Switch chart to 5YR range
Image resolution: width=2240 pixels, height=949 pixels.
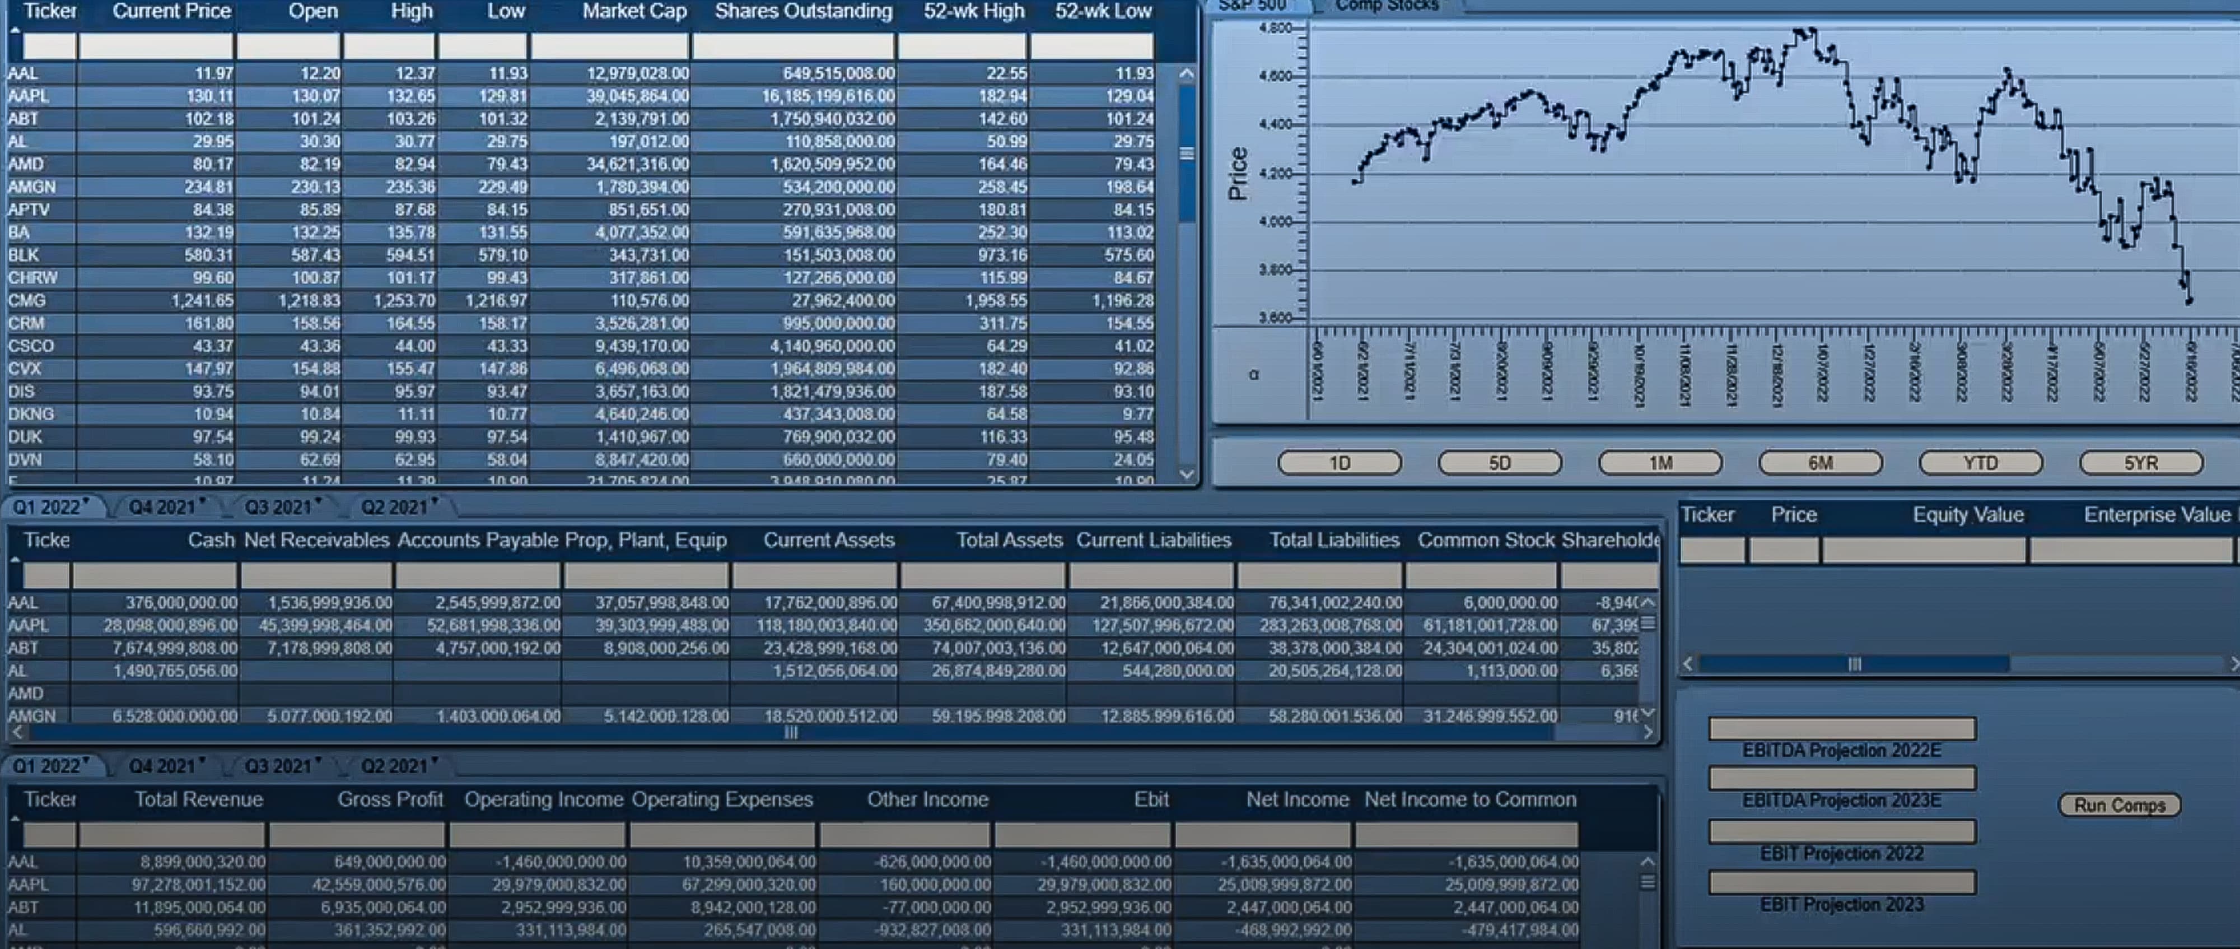[x=2141, y=463]
